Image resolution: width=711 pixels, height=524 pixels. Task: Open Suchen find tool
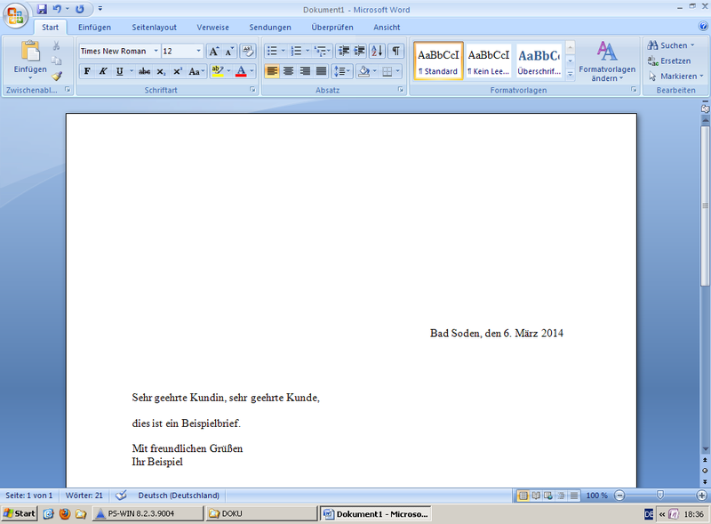pos(671,45)
